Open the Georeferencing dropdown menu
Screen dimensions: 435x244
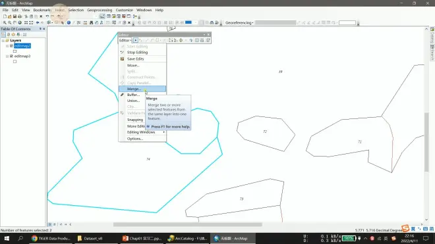click(239, 23)
